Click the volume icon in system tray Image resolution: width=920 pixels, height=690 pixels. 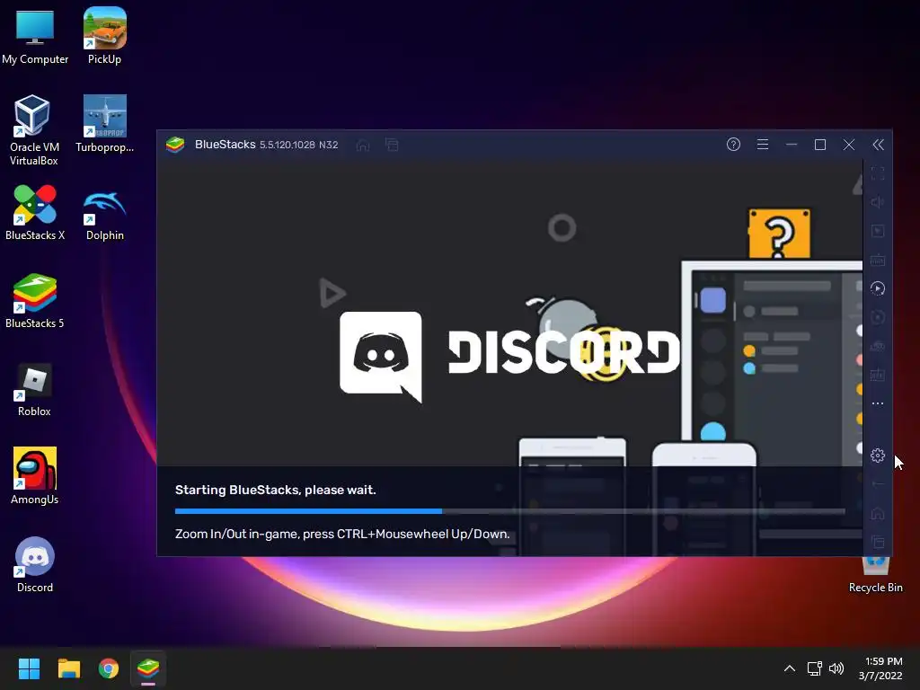click(836, 668)
